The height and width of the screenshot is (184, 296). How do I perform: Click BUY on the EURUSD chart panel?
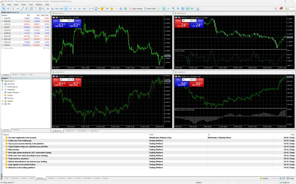(78, 21)
